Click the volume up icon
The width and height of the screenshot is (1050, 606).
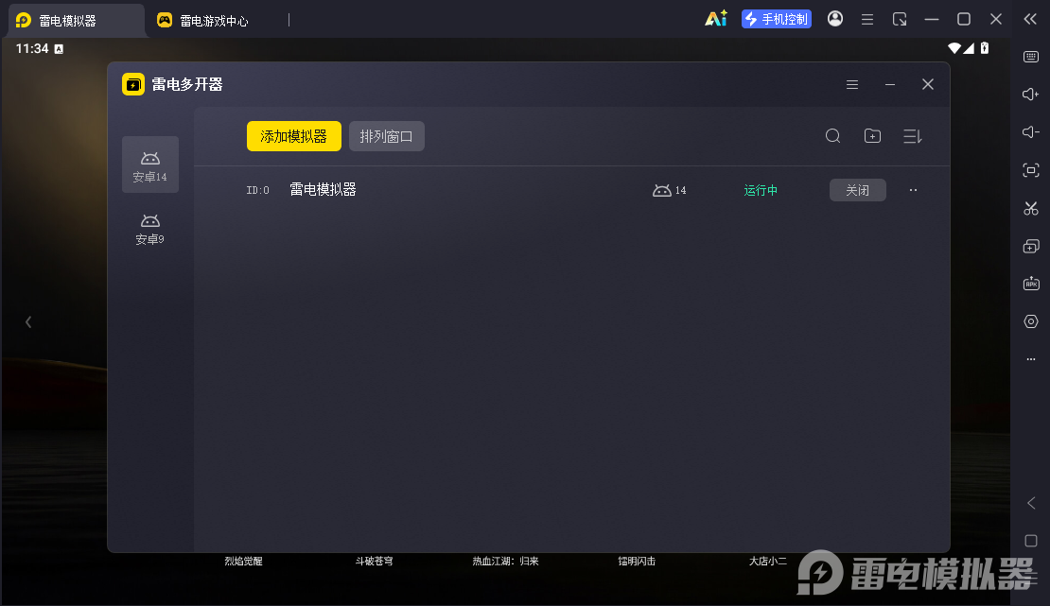tap(1031, 95)
